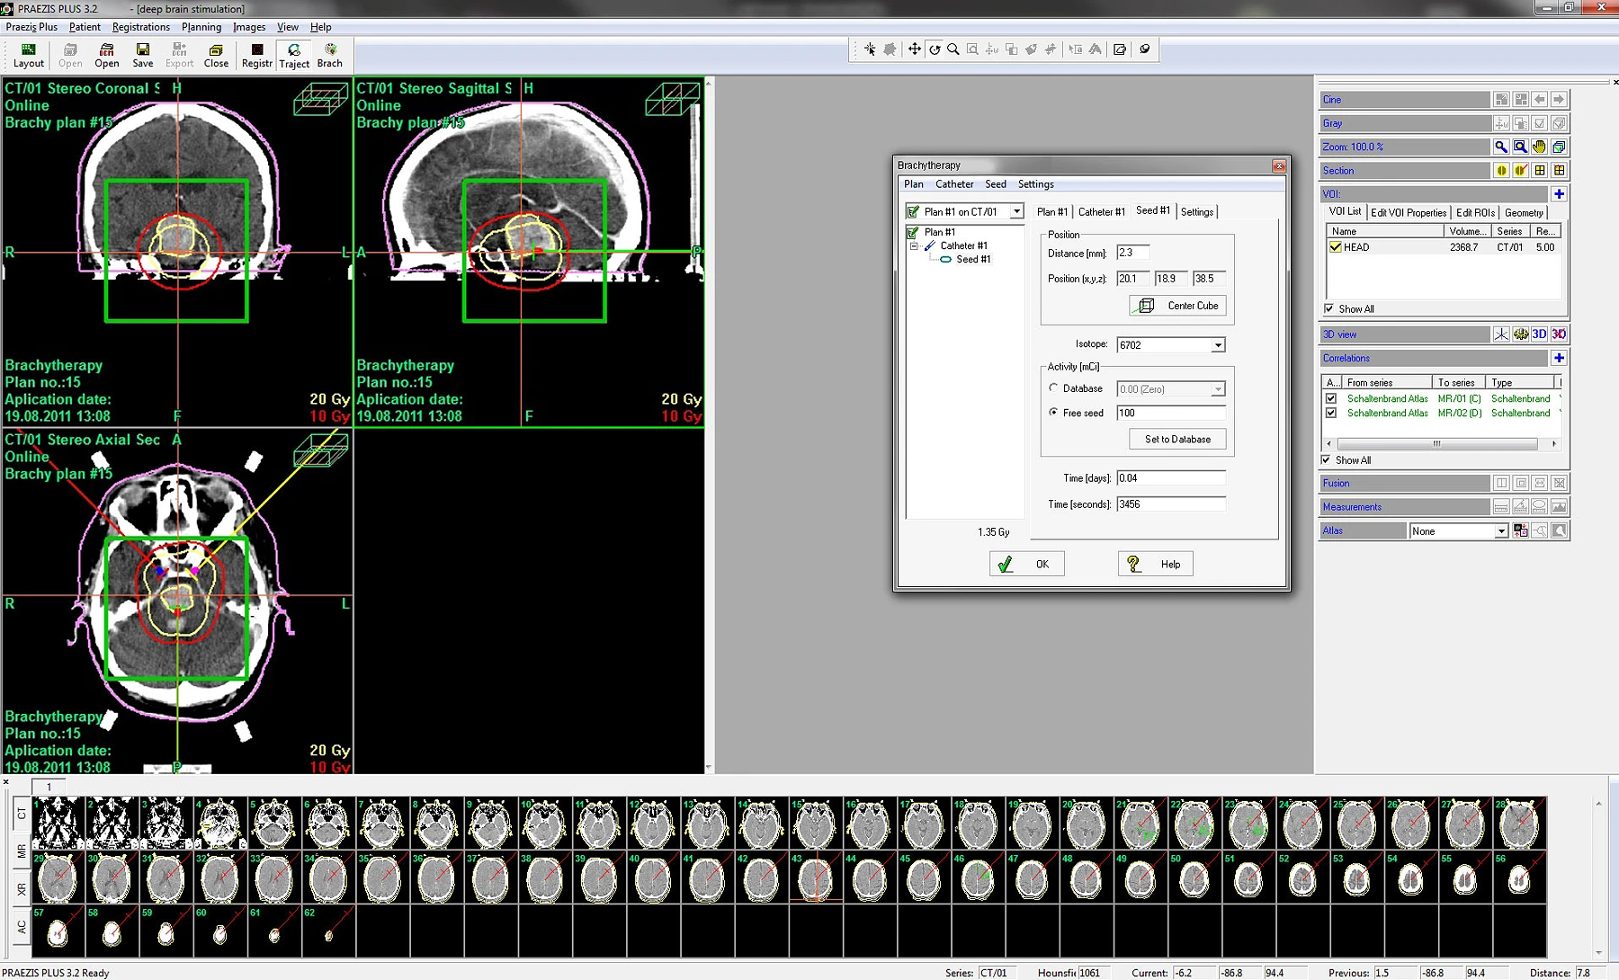Image resolution: width=1619 pixels, height=980 pixels.
Task: Select the magnifier zoom tool in top toolbar
Action: (953, 49)
